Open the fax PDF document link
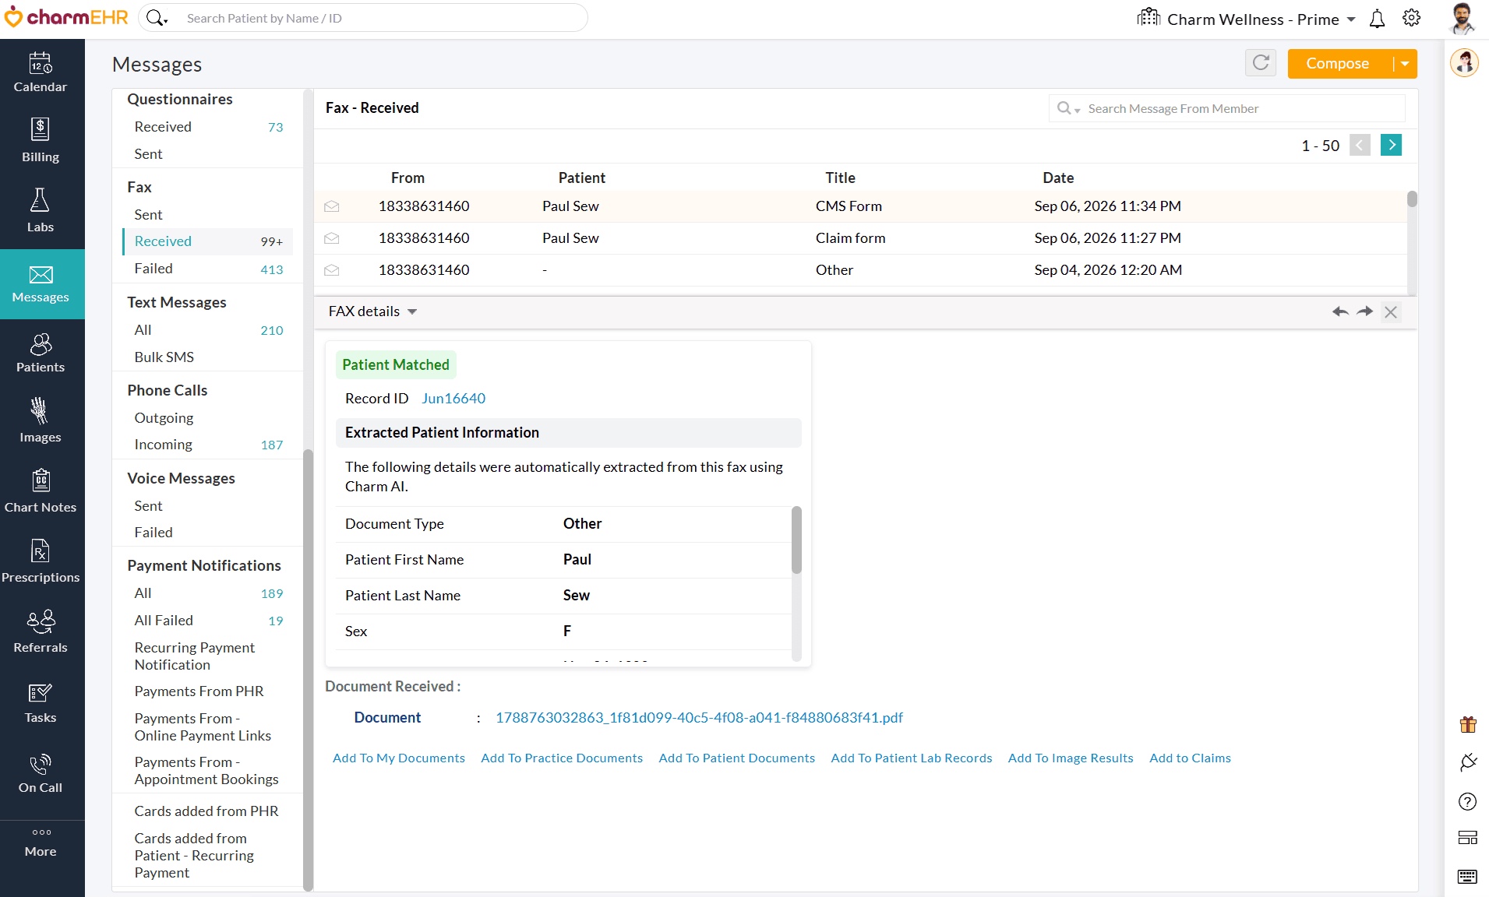Screen dimensions: 1489x897 (699, 717)
